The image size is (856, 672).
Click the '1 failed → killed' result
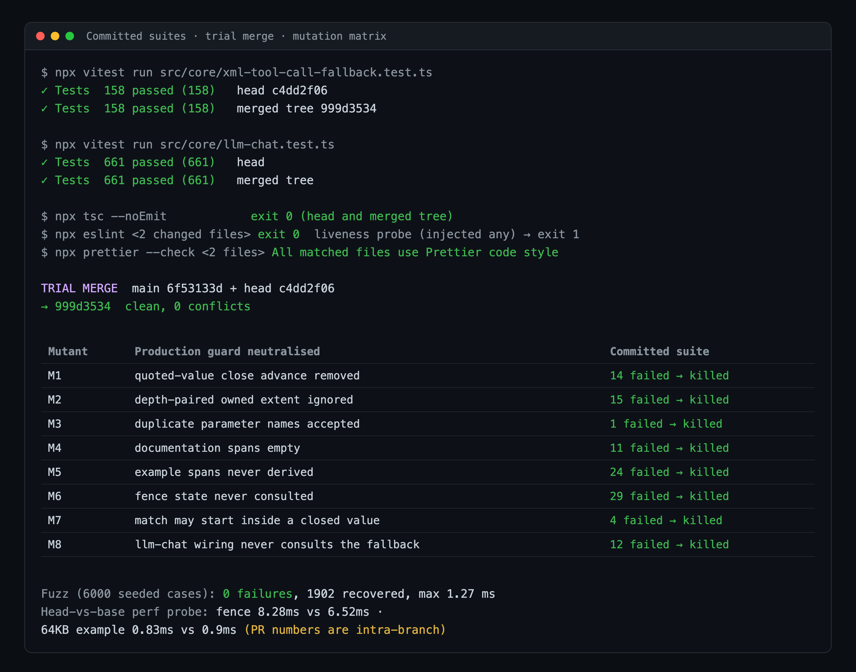click(x=666, y=424)
